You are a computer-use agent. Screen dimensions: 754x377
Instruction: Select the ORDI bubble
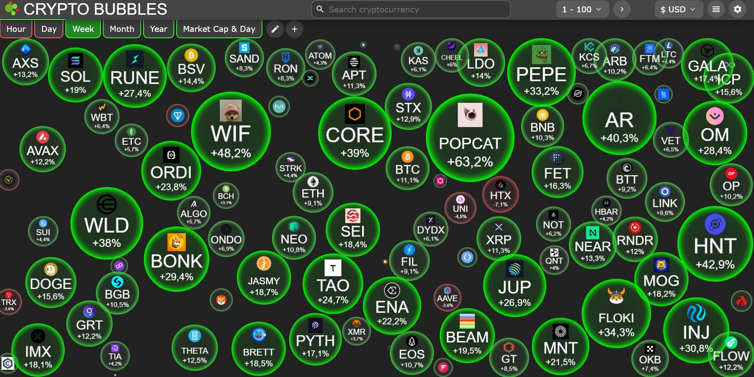(171, 171)
